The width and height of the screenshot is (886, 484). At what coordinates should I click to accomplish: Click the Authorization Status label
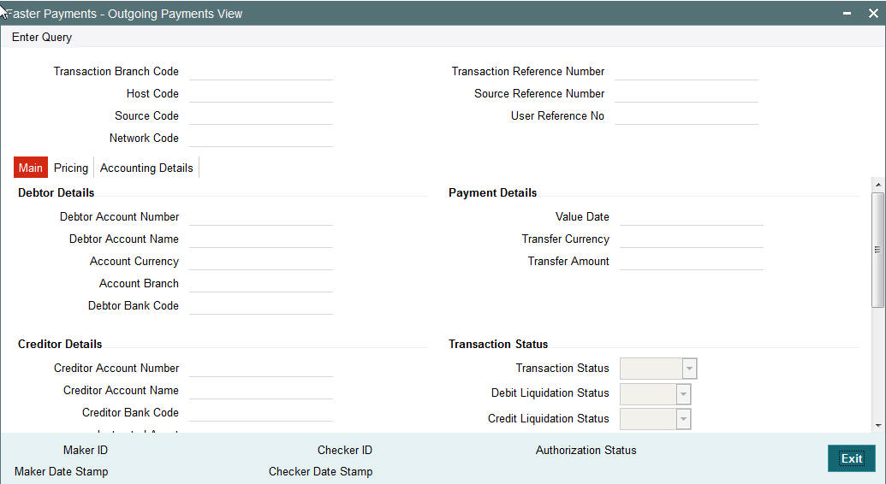(x=586, y=450)
